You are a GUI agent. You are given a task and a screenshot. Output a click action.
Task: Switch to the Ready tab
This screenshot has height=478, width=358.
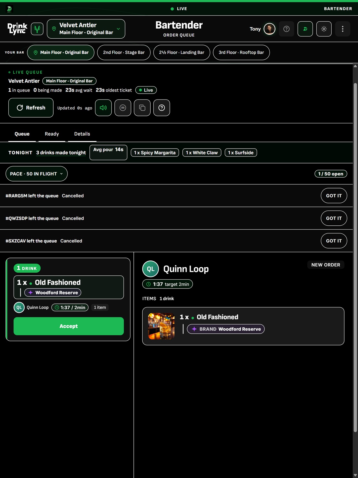tap(52, 134)
